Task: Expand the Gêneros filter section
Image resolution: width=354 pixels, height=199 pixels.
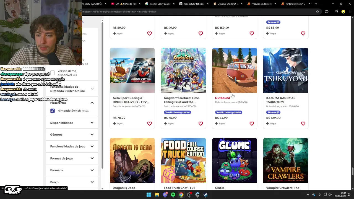Action: [x=72, y=135]
